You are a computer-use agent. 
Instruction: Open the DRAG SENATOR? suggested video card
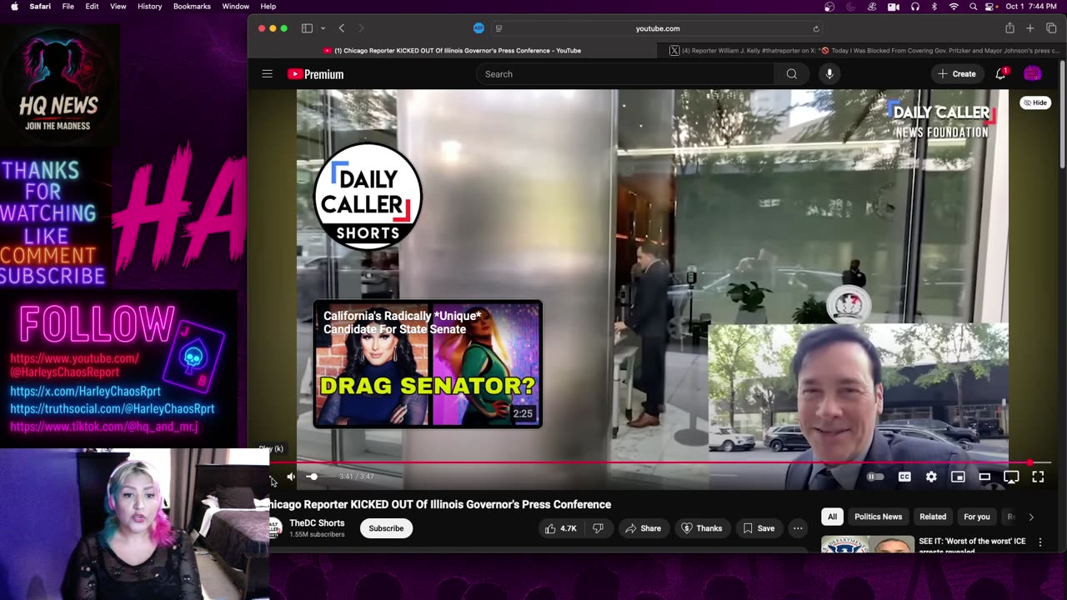pyautogui.click(x=428, y=364)
